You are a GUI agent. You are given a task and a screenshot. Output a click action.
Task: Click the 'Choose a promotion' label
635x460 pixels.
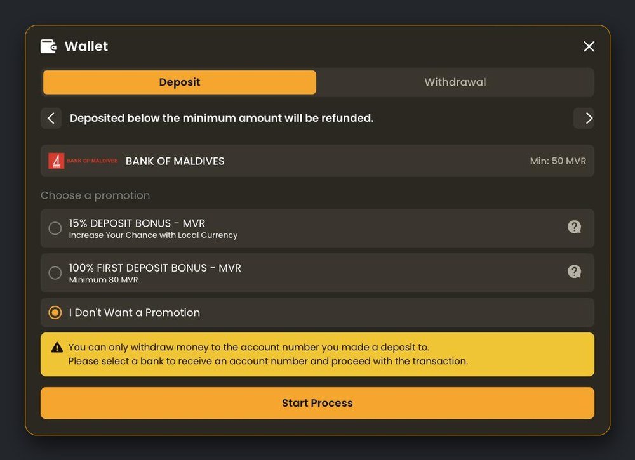[x=95, y=195]
